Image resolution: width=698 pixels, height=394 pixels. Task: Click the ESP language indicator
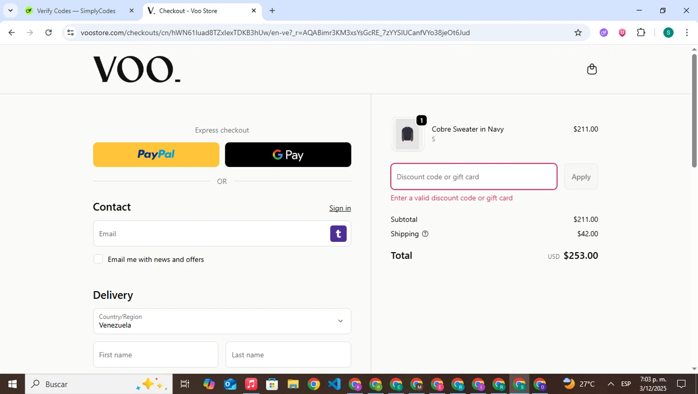tap(626, 384)
